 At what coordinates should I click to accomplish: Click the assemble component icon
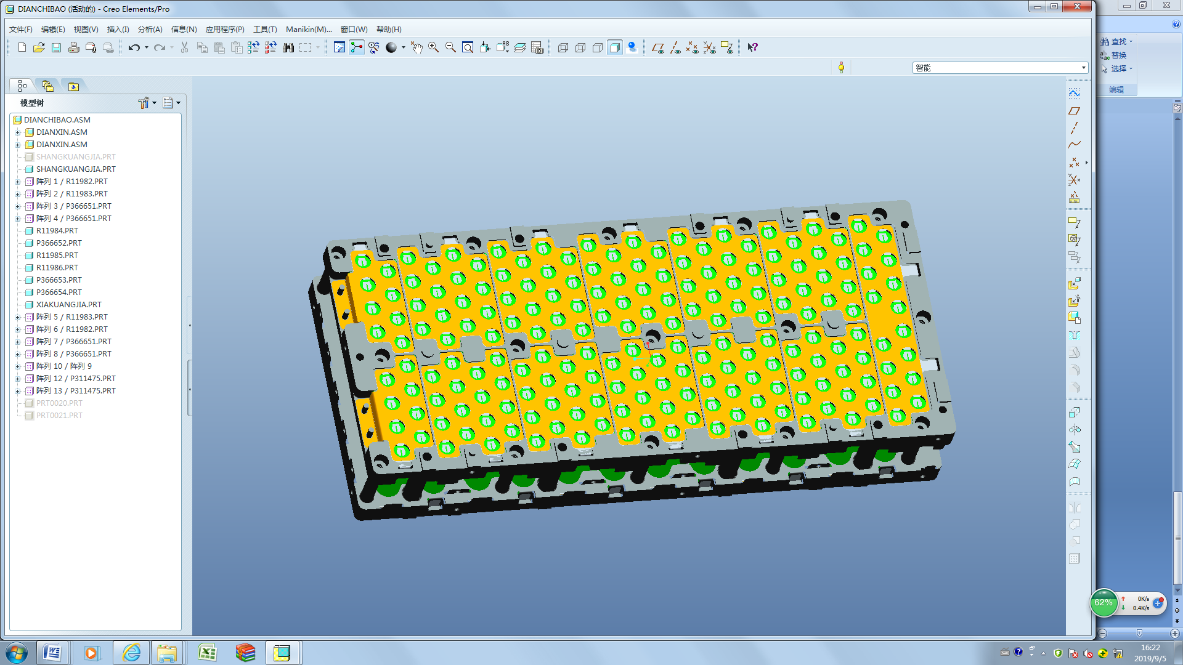click(1075, 283)
